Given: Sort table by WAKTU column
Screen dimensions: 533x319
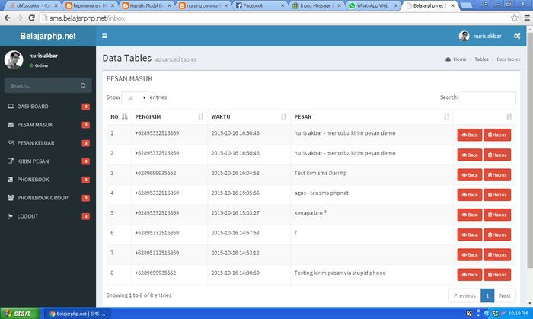Looking at the screenshot, I should [249, 116].
